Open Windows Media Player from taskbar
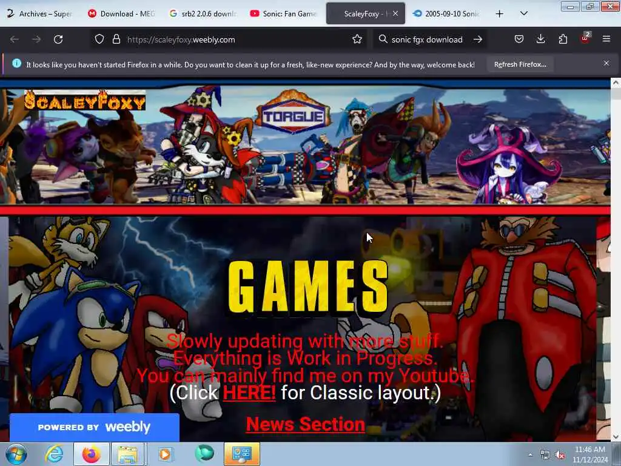 click(165, 454)
